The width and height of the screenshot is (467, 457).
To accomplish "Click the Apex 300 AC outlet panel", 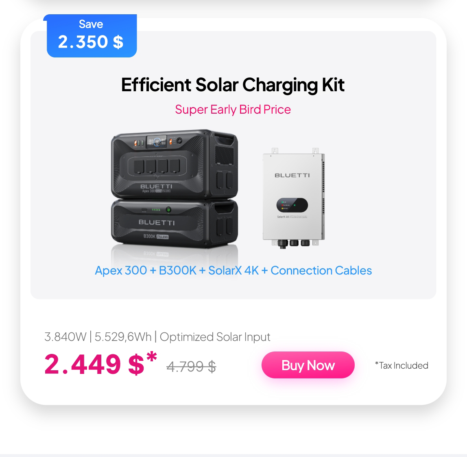I will pos(157,166).
